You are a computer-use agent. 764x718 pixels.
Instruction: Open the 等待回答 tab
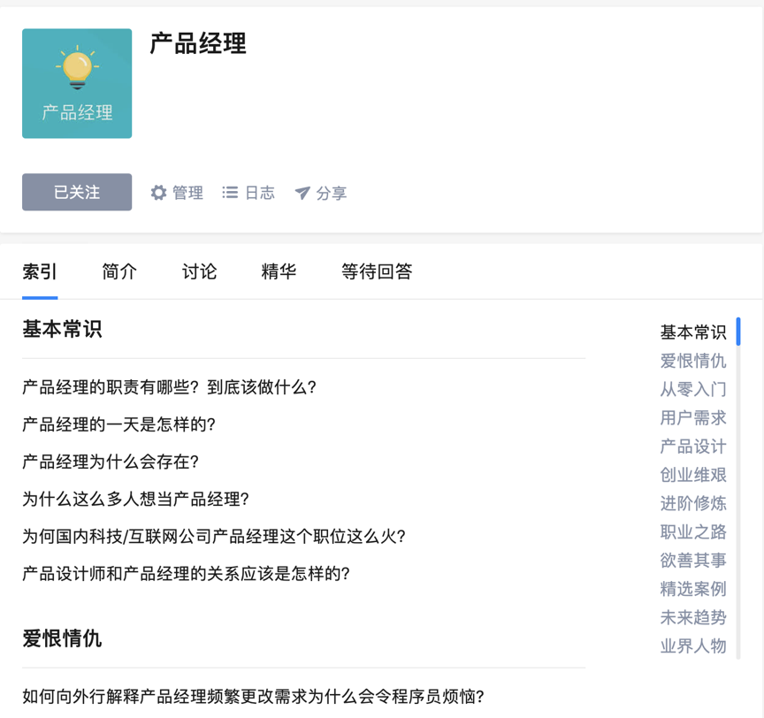point(377,271)
